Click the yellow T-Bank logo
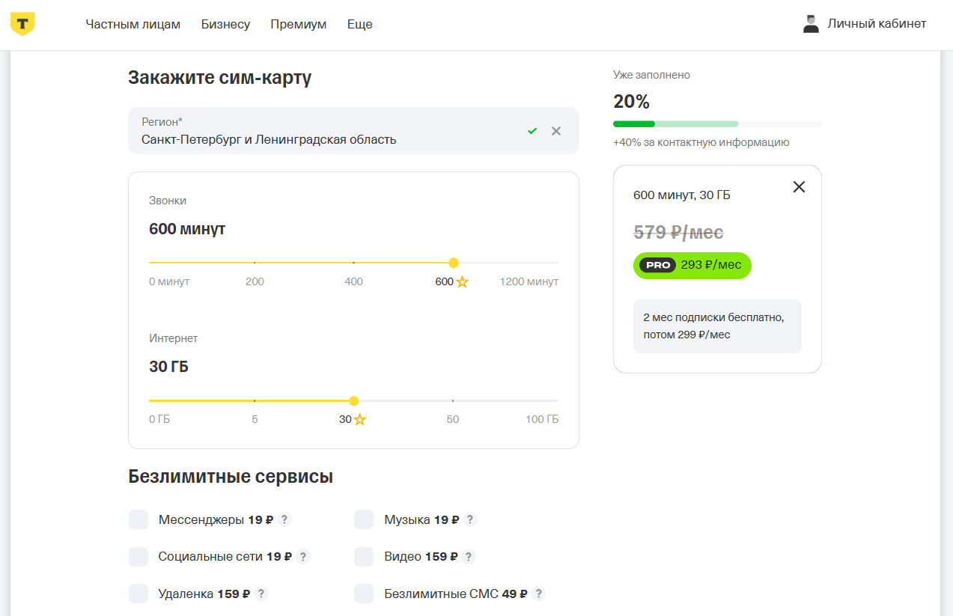This screenshot has height=616, width=953. pos(22,24)
